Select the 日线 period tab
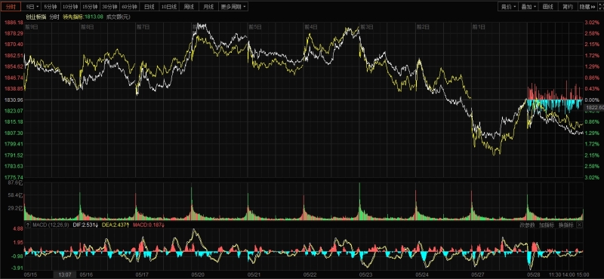The image size is (604, 279). pyautogui.click(x=149, y=7)
